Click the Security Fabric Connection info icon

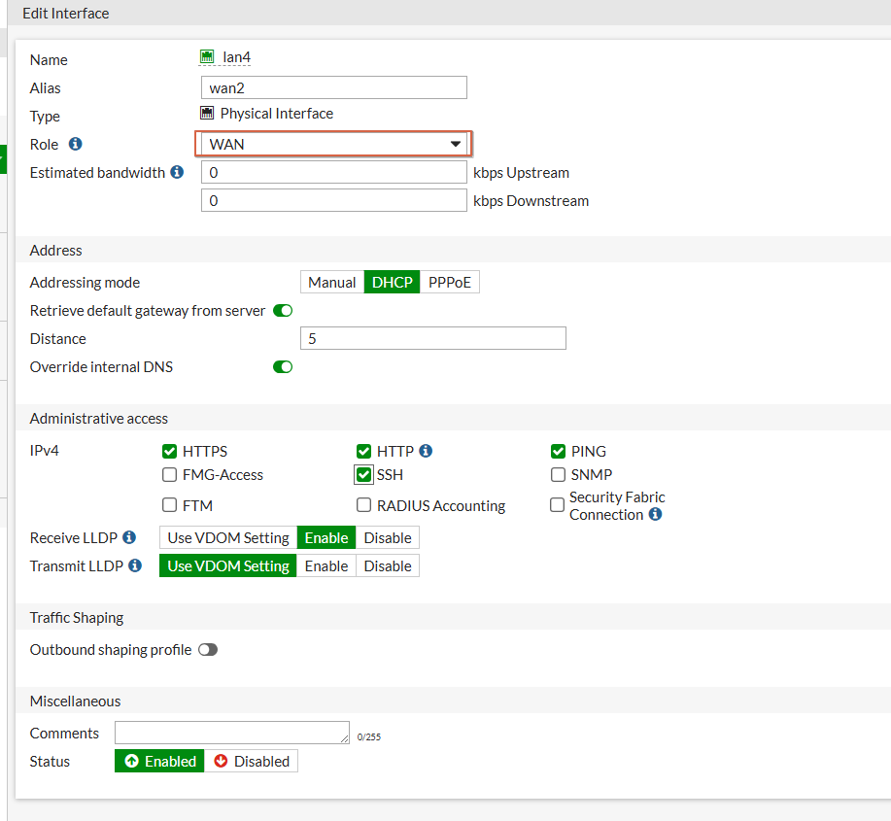pyautogui.click(x=655, y=514)
